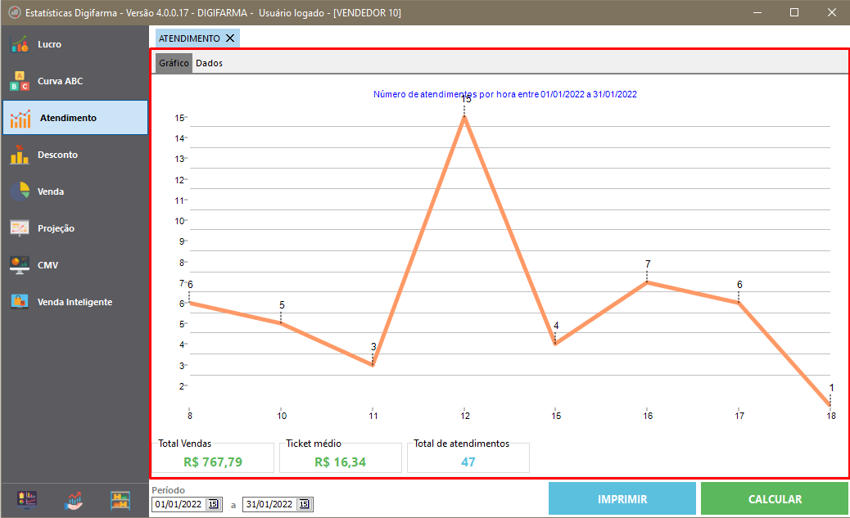Open the Venda pie chart section
Viewport: 850px width, 518px height.
[50, 191]
